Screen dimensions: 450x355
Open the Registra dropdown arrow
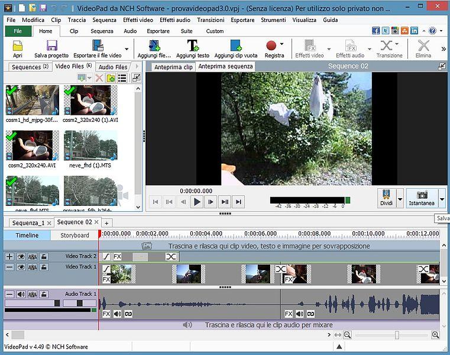coord(281,44)
